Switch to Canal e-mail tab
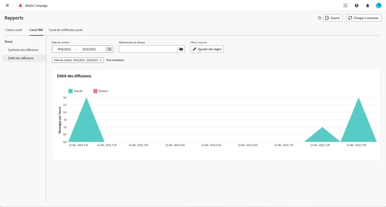The height and width of the screenshot is (207, 386). tap(14, 30)
